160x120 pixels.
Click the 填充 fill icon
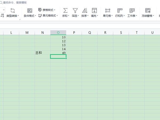click(94, 11)
